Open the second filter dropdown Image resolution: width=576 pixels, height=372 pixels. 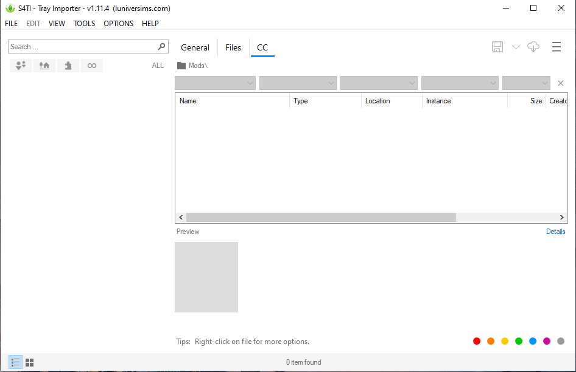298,83
